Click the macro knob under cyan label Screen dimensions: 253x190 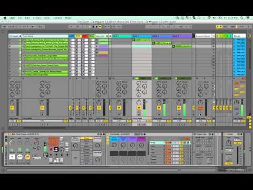[x=114, y=145]
